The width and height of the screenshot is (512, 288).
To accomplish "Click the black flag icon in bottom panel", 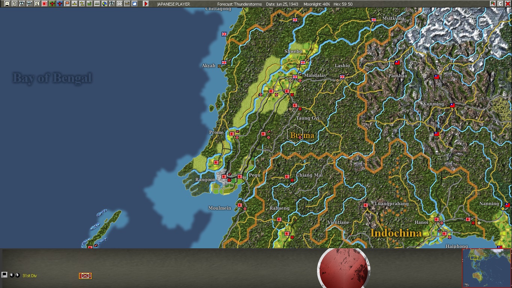I will 4,275.
